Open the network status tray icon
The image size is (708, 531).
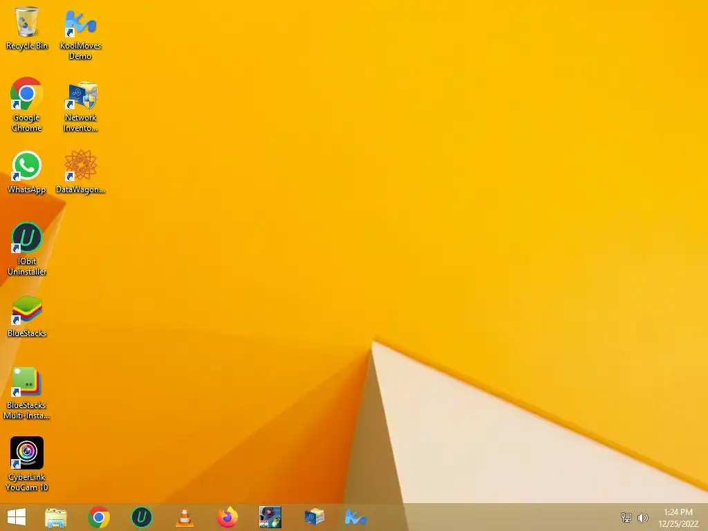pyautogui.click(x=626, y=517)
